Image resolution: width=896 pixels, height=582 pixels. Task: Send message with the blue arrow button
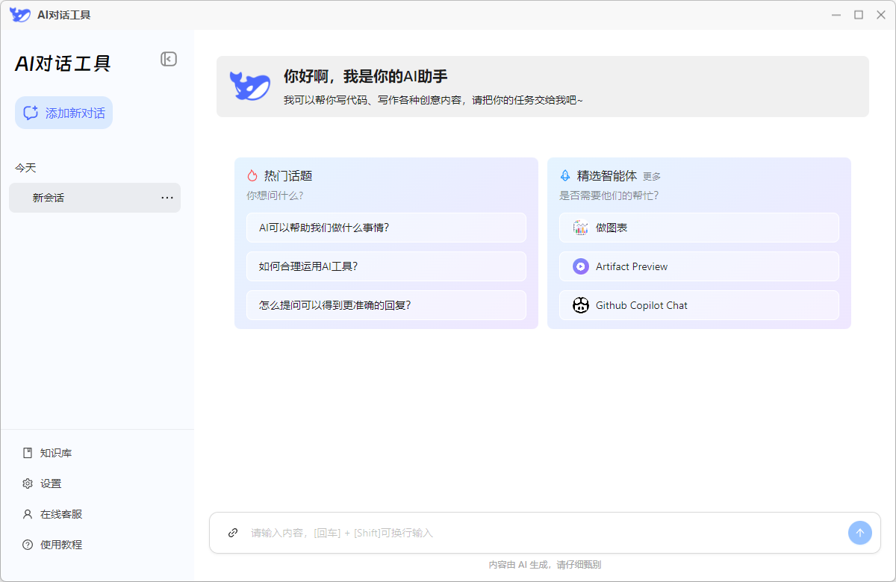[860, 533]
